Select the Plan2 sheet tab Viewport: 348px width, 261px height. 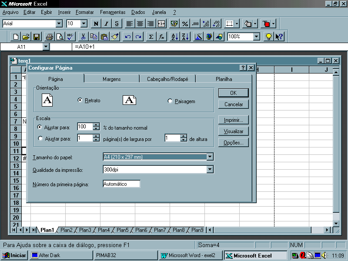pyautogui.click(x=67, y=230)
